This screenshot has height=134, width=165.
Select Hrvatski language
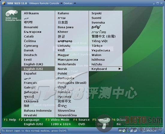(x=30, y=115)
